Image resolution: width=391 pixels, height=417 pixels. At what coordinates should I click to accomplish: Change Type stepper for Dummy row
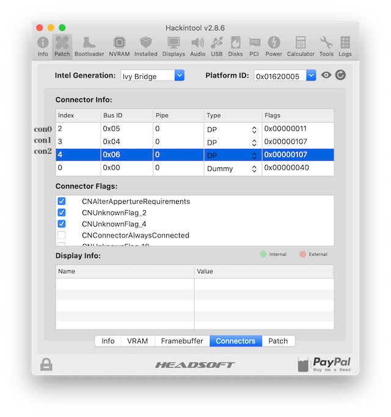point(254,169)
